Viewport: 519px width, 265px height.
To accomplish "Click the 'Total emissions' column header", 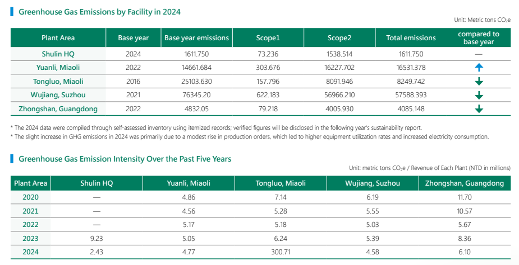I will [x=411, y=38].
